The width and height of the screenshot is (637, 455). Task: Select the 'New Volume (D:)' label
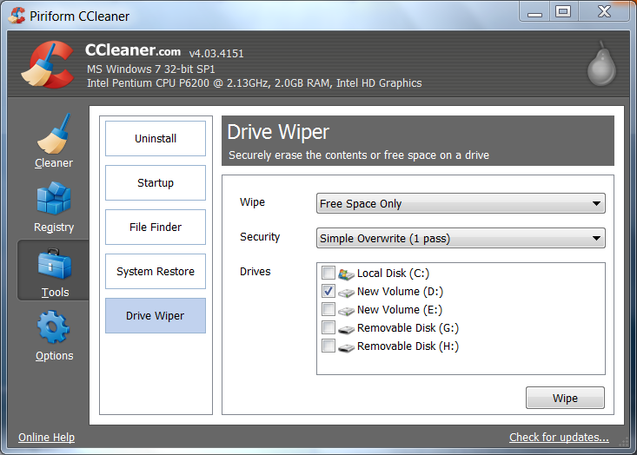click(400, 292)
